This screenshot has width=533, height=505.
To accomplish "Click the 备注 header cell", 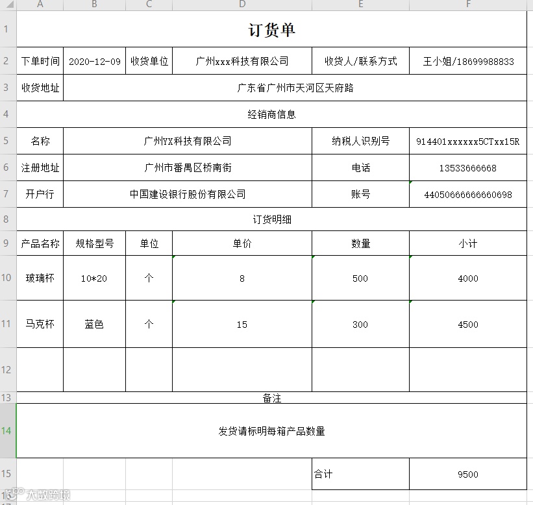I will coord(271,398).
